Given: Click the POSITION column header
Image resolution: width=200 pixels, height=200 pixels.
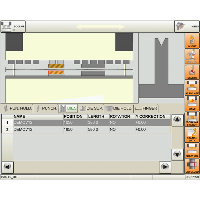Looking at the screenshot, I should point(75,116).
